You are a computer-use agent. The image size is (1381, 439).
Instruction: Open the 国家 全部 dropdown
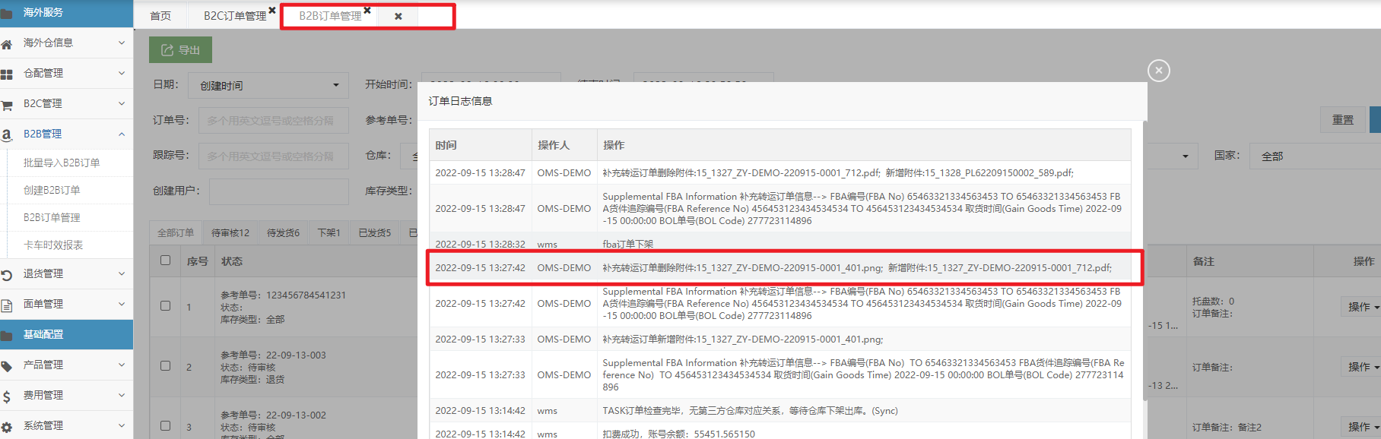pyautogui.click(x=1316, y=156)
